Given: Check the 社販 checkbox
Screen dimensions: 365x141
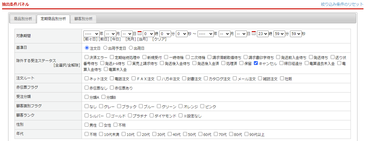Looking at the screenshot, I should [282, 79].
